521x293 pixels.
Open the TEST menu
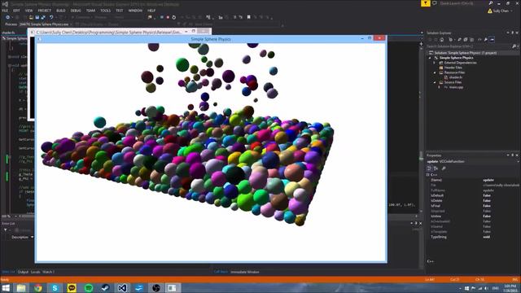pyautogui.click(x=120, y=11)
